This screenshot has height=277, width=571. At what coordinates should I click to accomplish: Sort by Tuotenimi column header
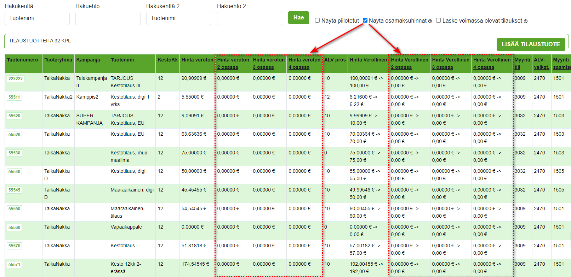tap(122, 60)
